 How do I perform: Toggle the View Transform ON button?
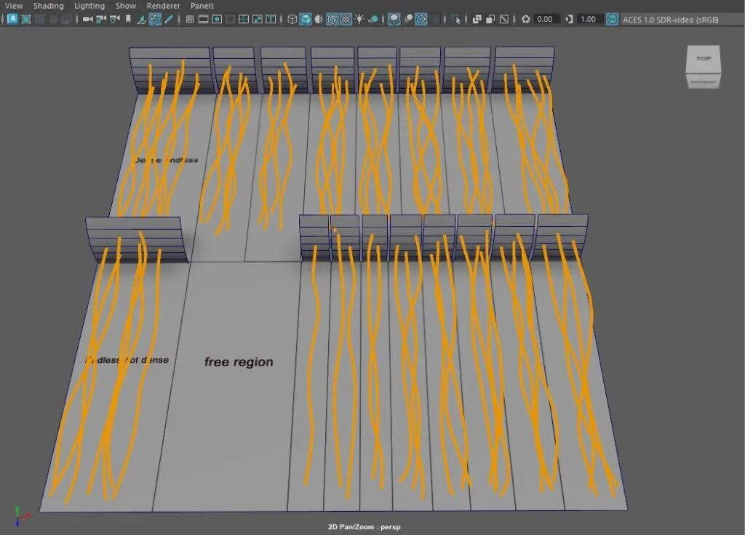click(613, 19)
